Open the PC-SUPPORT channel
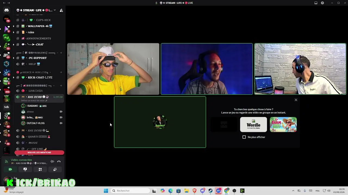 pos(39,58)
